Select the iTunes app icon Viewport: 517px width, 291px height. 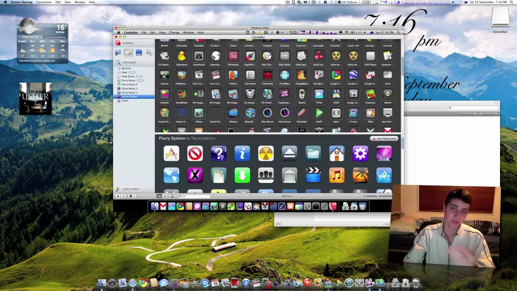point(353,113)
